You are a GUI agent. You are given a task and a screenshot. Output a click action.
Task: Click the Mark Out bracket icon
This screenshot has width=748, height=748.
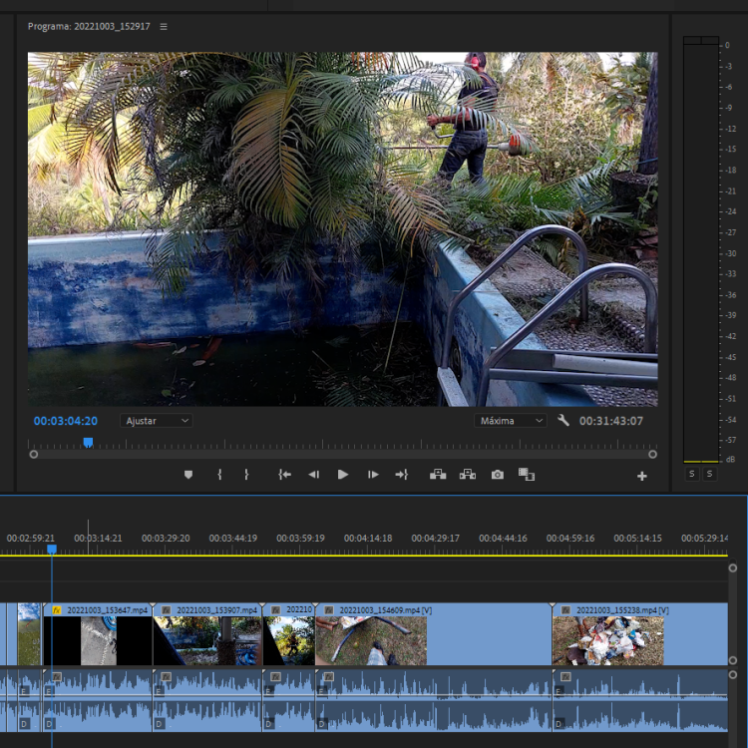click(246, 475)
